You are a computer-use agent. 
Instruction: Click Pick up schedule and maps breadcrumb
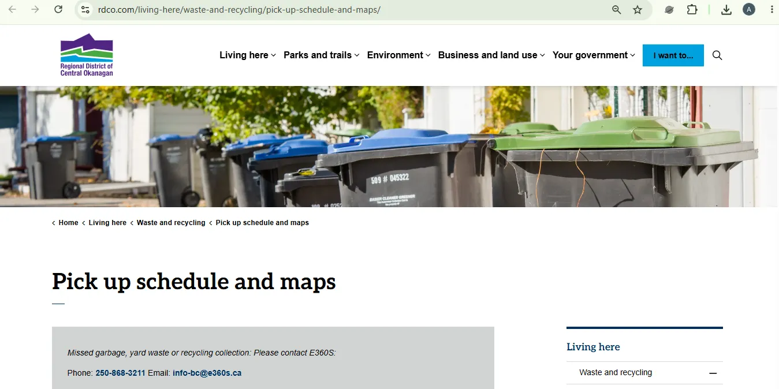(262, 223)
